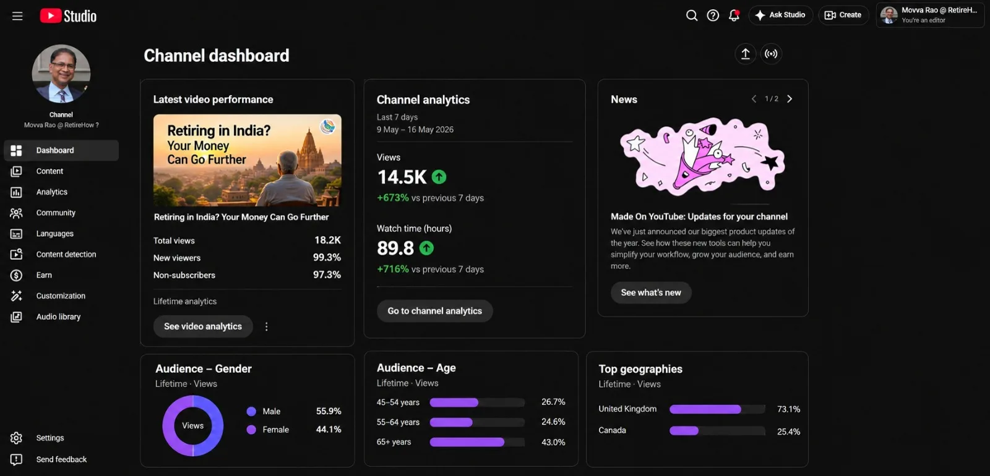Click See what's new button
Screen dimensions: 990x476
click(x=651, y=292)
